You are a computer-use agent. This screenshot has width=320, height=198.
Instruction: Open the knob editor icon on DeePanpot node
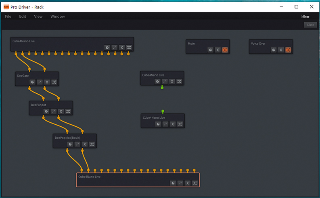pyautogui.click(x=46, y=111)
